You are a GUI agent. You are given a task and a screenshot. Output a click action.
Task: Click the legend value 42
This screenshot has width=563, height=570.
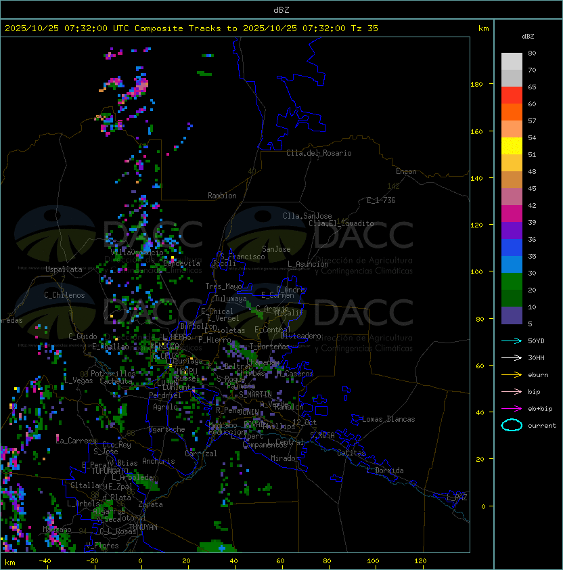coord(532,205)
